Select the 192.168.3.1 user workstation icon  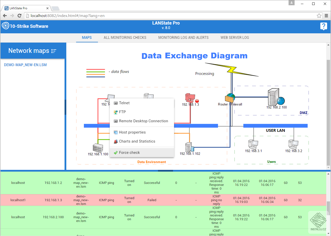[253, 144]
